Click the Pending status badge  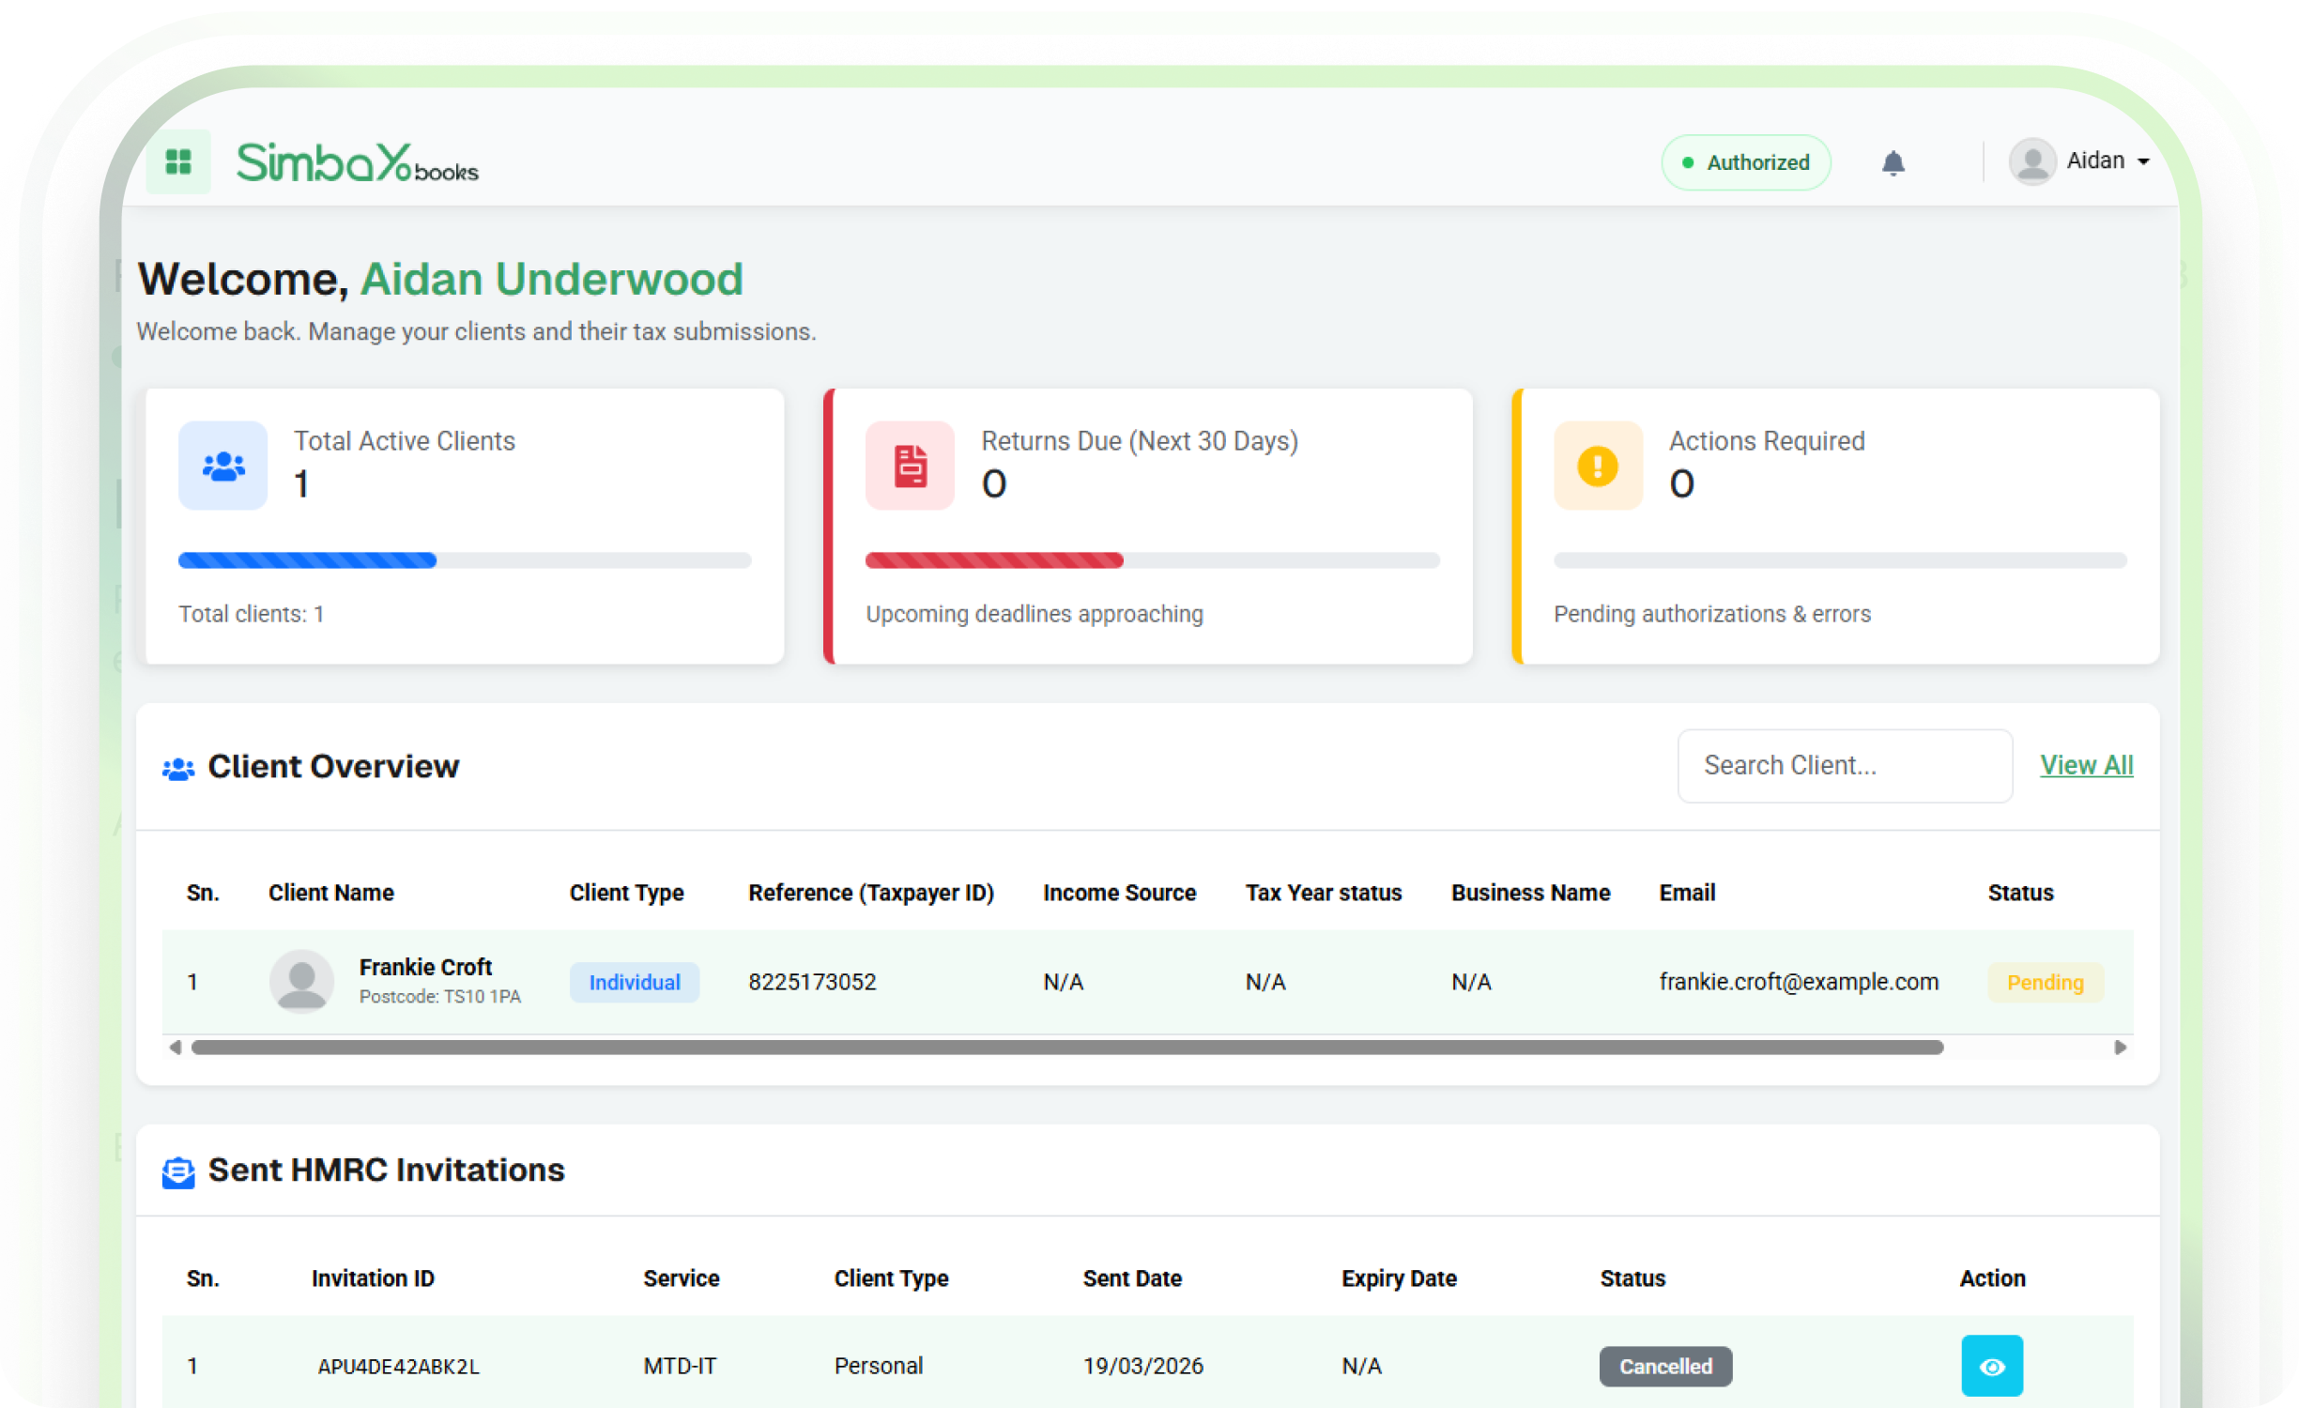pos(2045,982)
